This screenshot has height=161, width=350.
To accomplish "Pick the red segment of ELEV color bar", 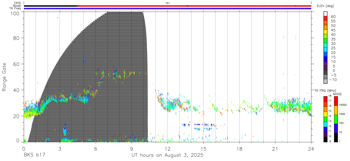I will click(325, 18).
